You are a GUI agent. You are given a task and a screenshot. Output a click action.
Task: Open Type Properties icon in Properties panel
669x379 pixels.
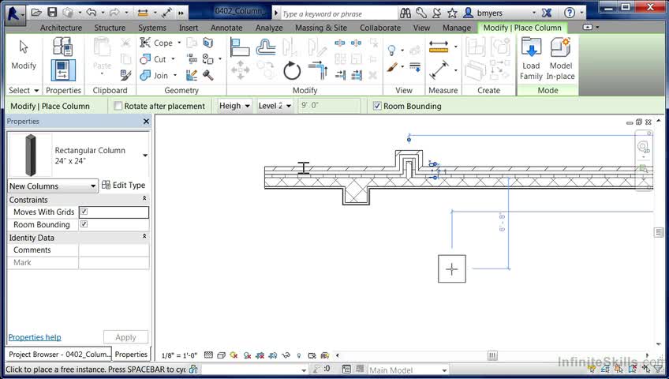coord(63,46)
